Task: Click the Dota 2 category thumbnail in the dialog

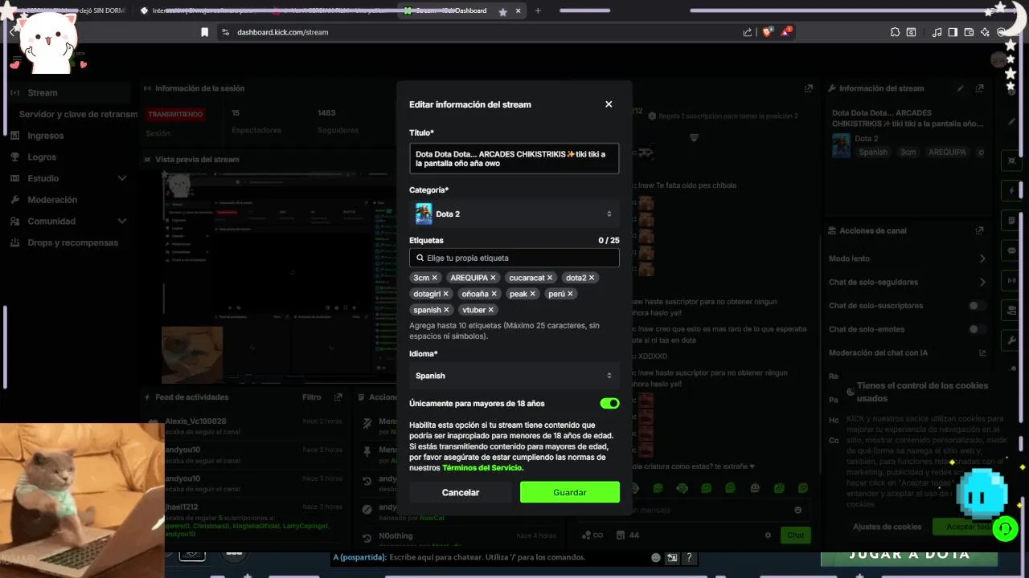Action: 424,214
